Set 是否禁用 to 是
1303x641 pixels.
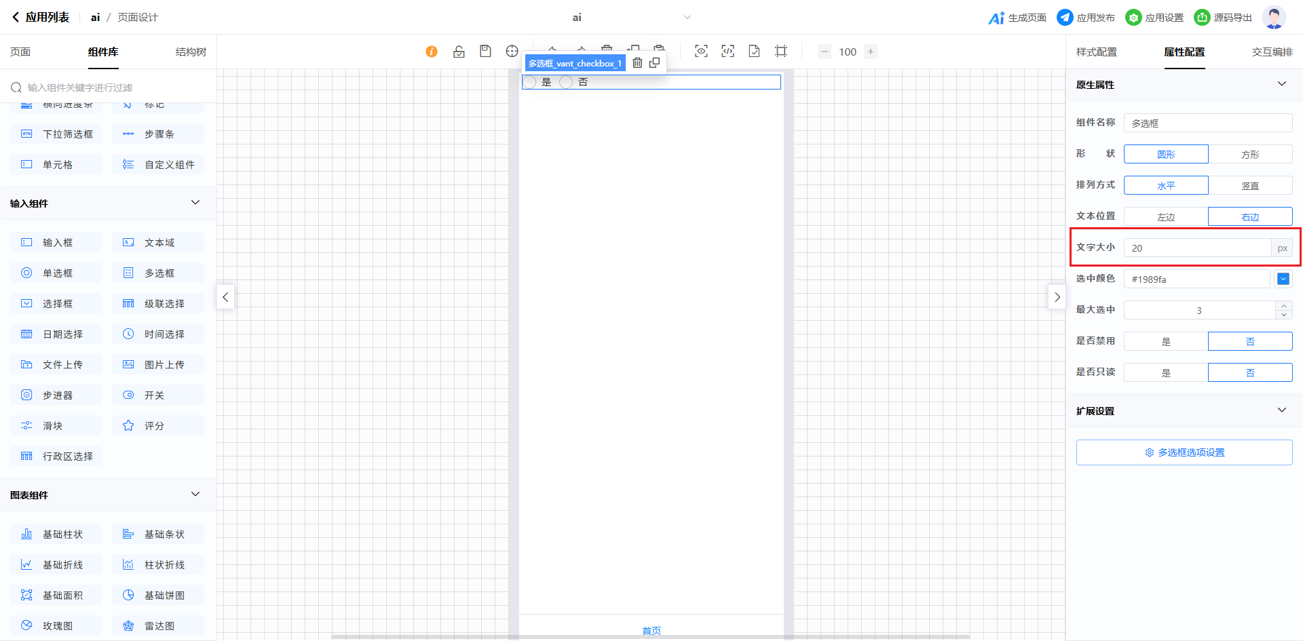[x=1166, y=342]
